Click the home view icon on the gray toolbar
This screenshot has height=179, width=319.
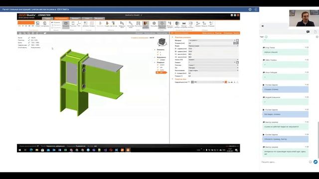point(20,33)
